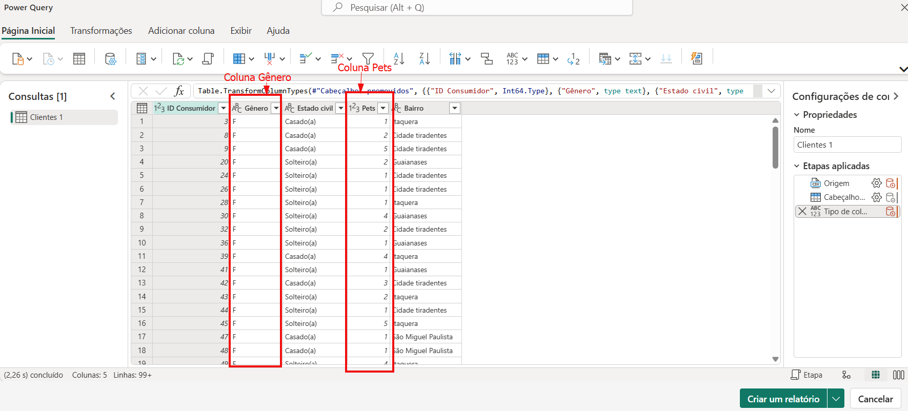Open the Criar um relatório dropdown arrow

[836, 399]
